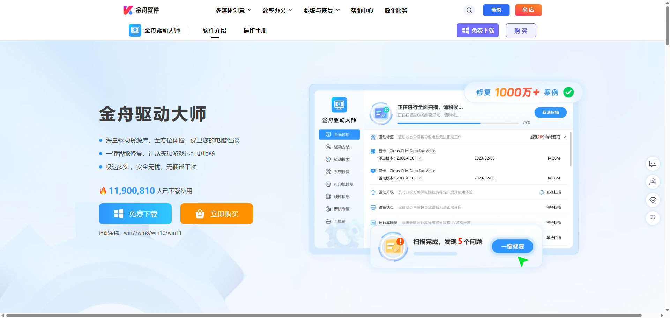
Task: Open the customer service person icon
Action: 653,182
